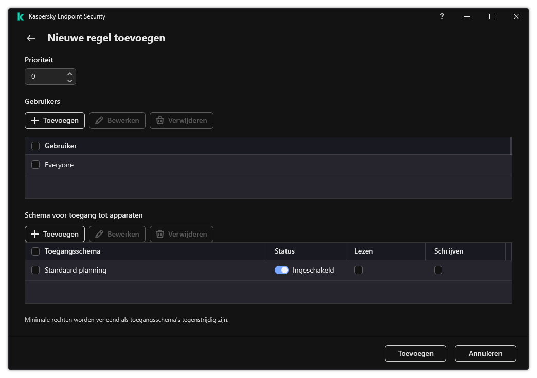Select the pencil Bewerken icon under Gebruikers

click(98, 120)
